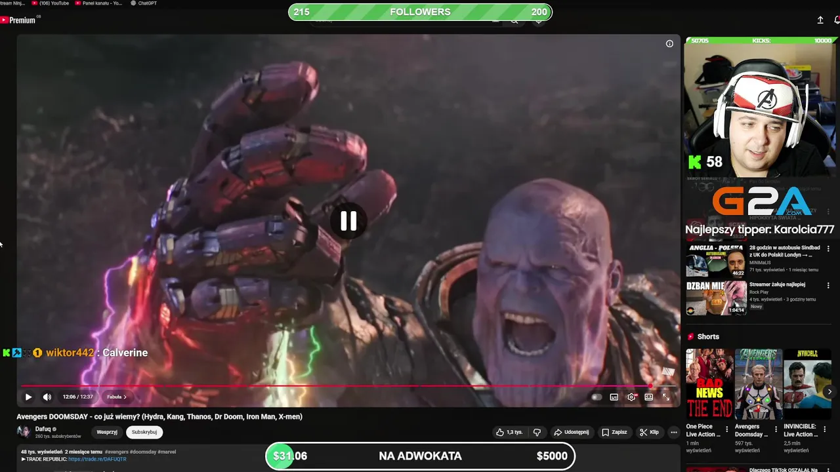Screen dimensions: 840x472
Task: Open options menu for Avengers Doomsday short
Action: click(x=776, y=431)
